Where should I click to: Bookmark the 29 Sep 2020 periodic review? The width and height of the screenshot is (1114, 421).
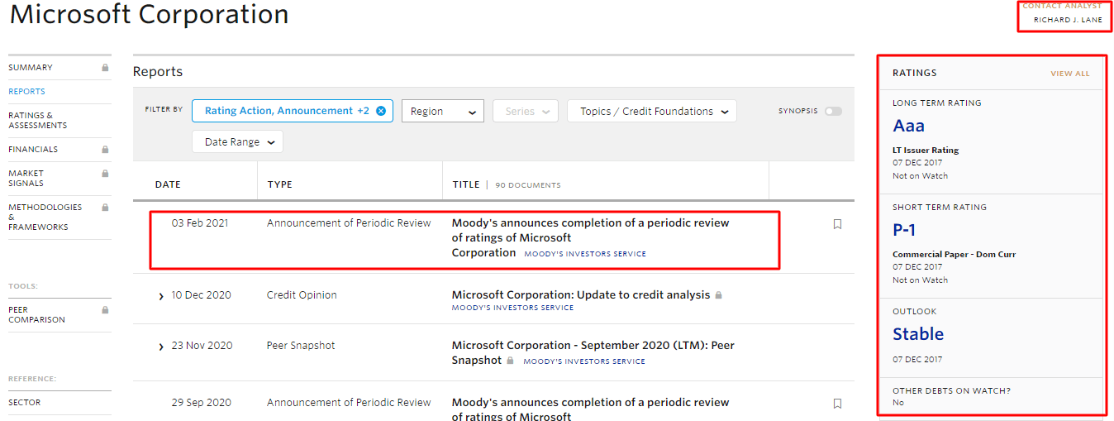tap(837, 404)
